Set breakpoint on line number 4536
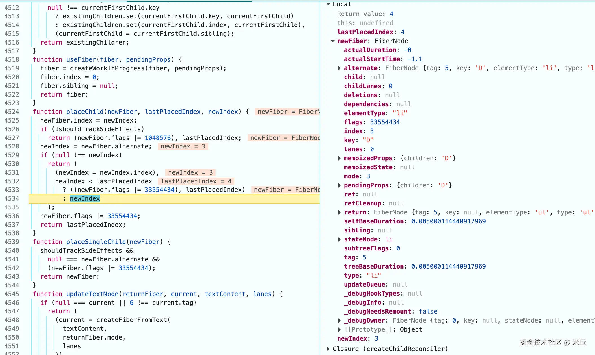 12,216
